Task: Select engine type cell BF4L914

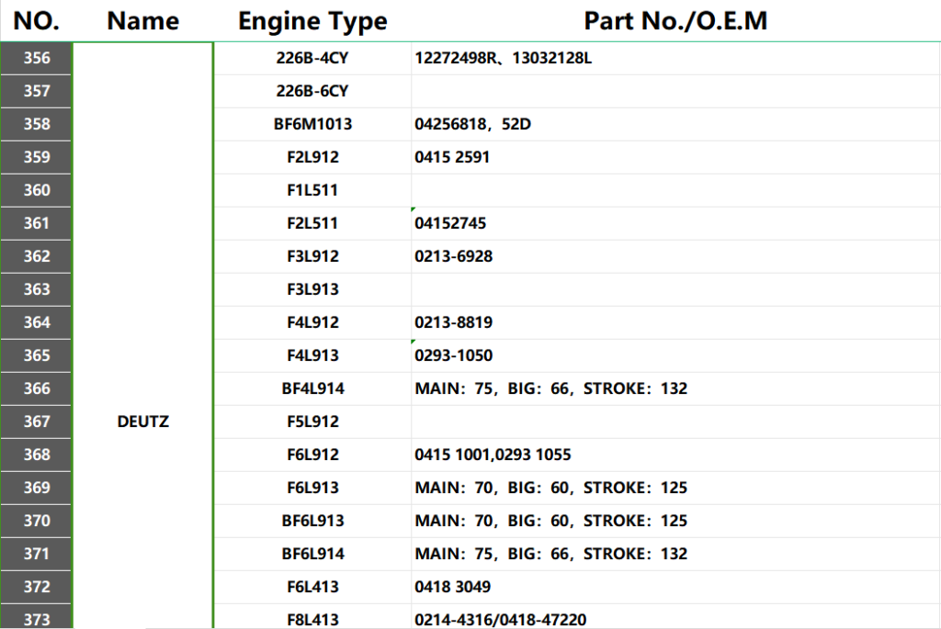Action: [x=312, y=388]
